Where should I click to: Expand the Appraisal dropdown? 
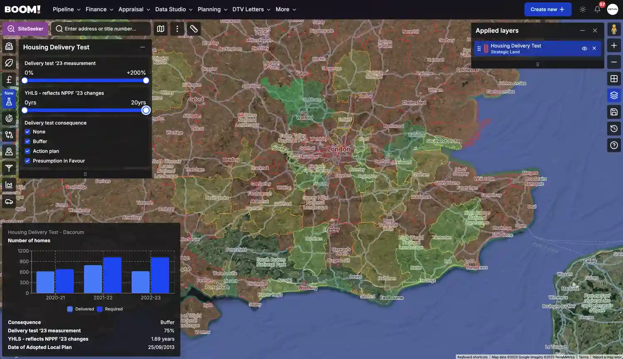(134, 9)
